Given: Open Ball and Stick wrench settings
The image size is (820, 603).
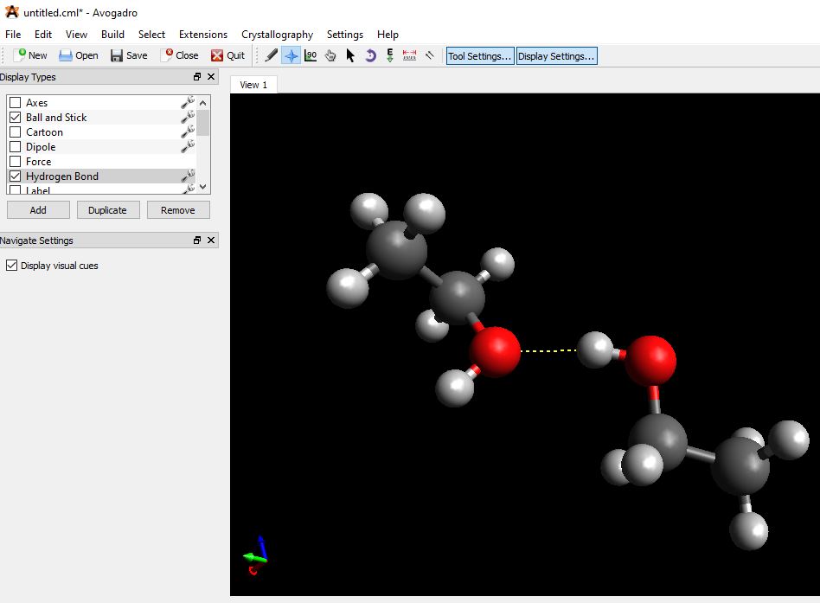Looking at the screenshot, I should [187, 117].
